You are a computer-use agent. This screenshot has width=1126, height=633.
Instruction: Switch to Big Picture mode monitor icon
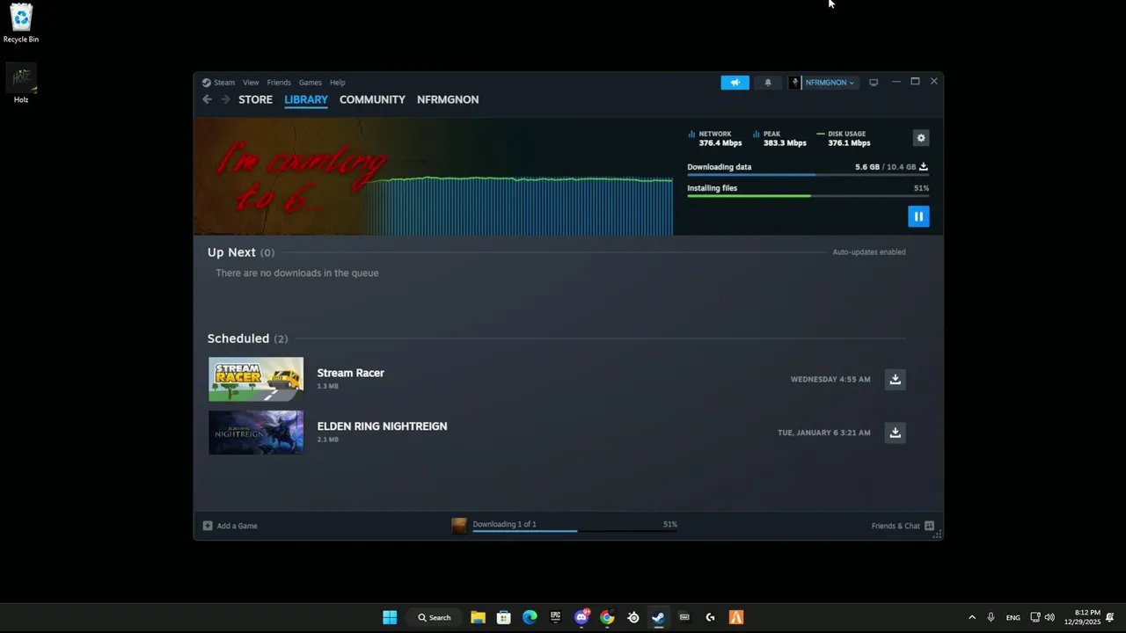(874, 83)
